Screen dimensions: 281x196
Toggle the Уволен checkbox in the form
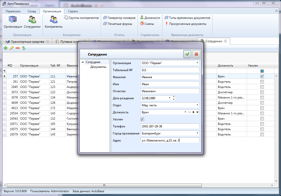coord(142,119)
